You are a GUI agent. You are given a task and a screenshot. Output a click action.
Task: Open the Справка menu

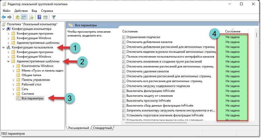47,11
